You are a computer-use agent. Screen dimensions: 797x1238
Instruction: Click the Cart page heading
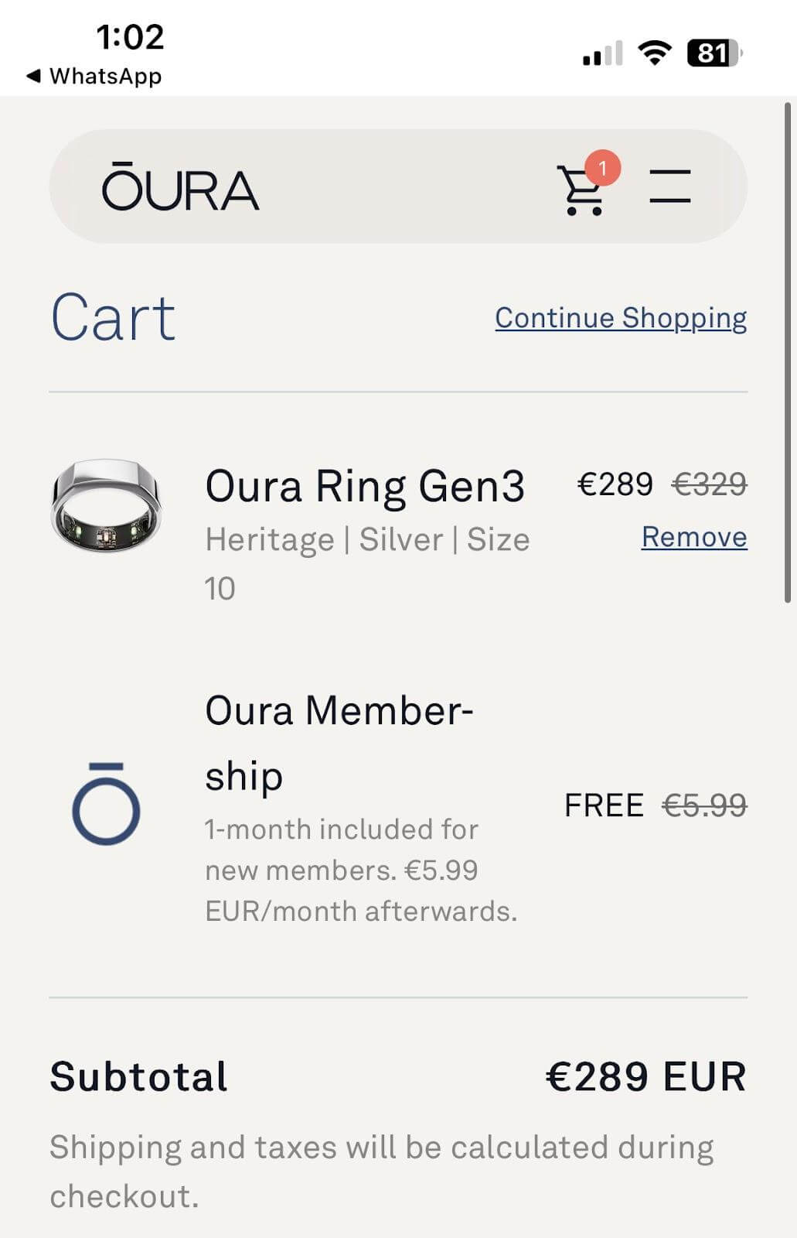(x=114, y=318)
